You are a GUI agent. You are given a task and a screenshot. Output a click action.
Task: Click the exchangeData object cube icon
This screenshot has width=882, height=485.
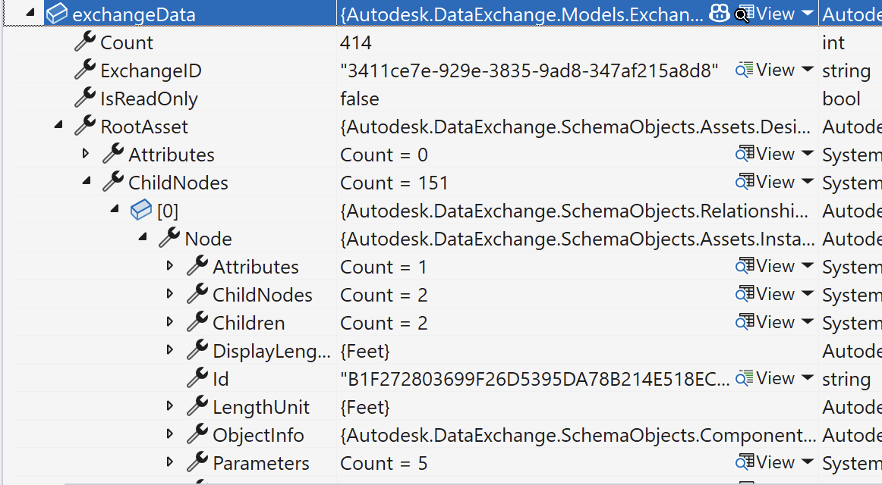coord(57,14)
